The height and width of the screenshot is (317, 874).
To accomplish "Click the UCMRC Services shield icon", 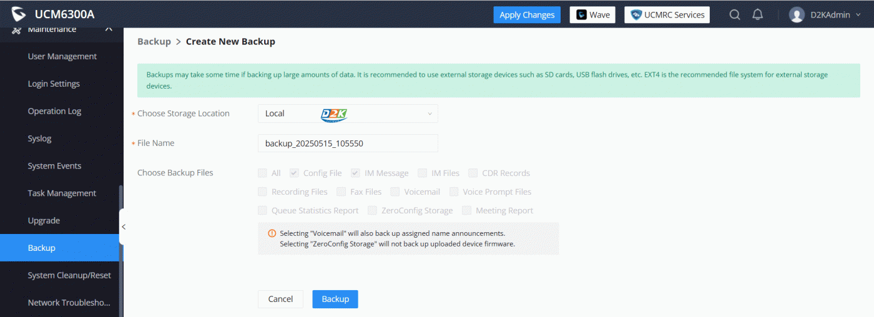I will tap(636, 15).
